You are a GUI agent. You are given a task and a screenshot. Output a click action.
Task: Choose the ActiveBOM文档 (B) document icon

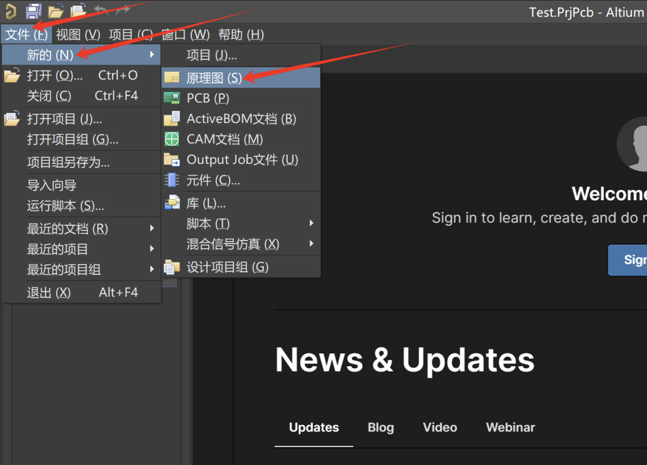pyautogui.click(x=172, y=118)
